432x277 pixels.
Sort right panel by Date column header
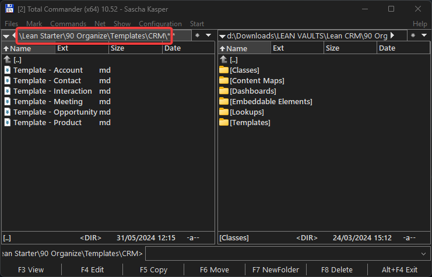pyautogui.click(x=403, y=48)
